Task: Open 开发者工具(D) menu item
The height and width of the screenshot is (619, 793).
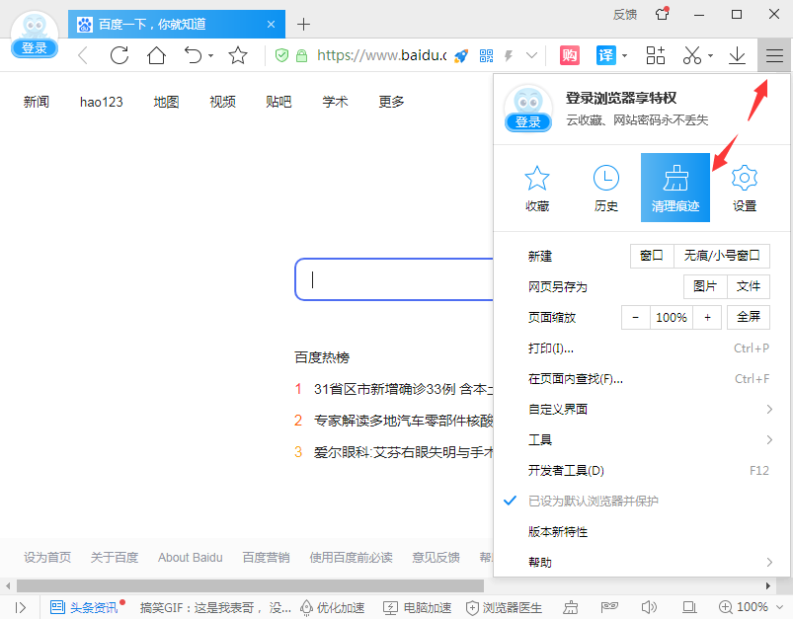Action: pyautogui.click(x=641, y=470)
